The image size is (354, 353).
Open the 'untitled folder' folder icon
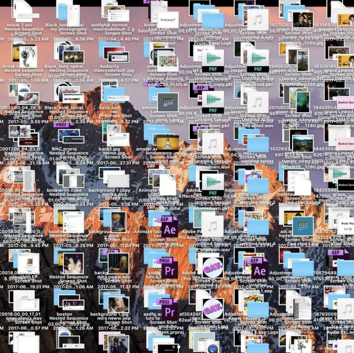[x=258, y=144]
